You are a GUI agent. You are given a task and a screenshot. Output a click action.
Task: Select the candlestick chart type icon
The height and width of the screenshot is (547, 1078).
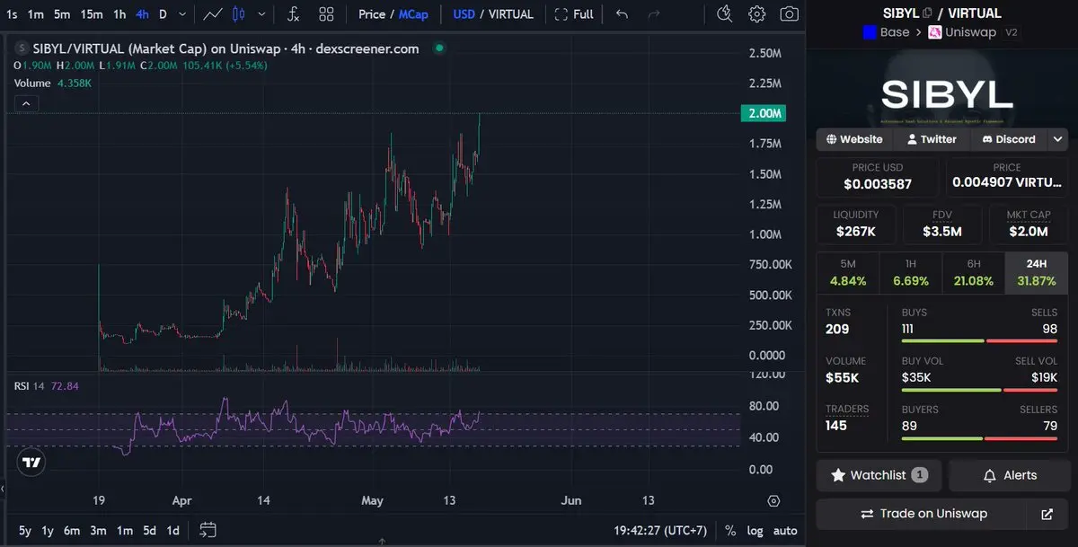238,14
